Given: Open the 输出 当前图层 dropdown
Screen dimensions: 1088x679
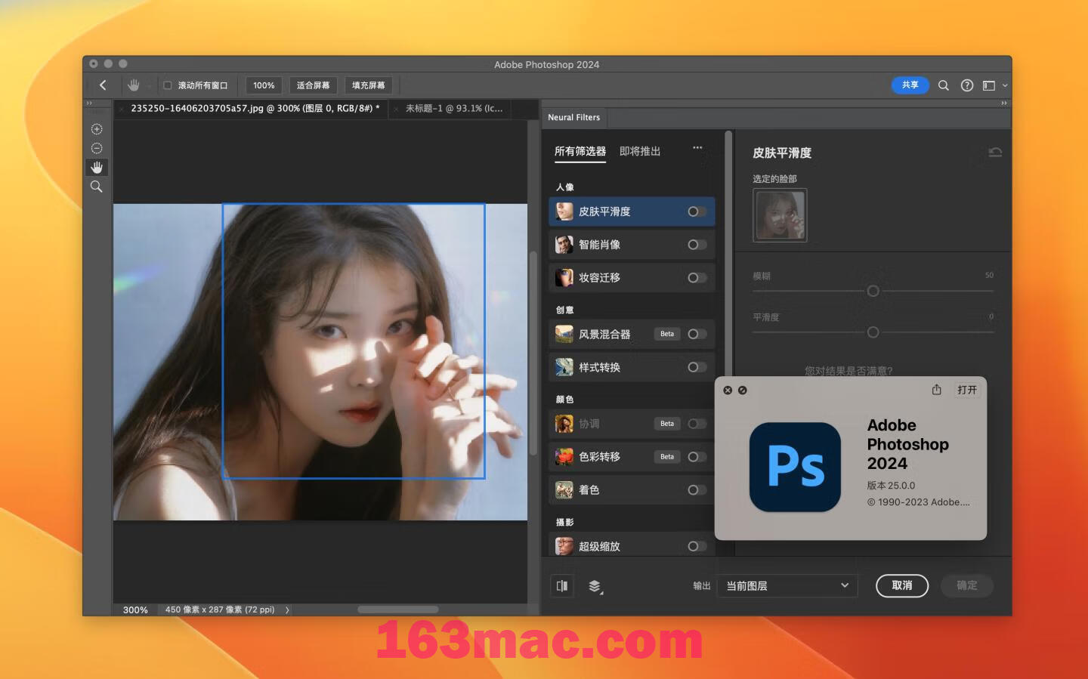Looking at the screenshot, I should click(787, 586).
